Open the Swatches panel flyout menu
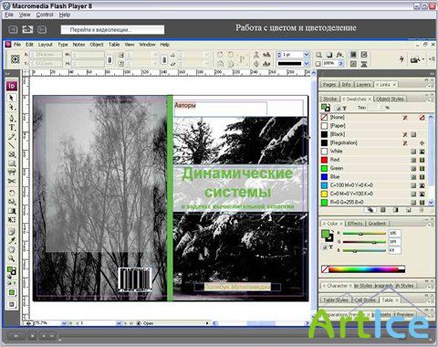This screenshot has width=438, height=347. 429,100
